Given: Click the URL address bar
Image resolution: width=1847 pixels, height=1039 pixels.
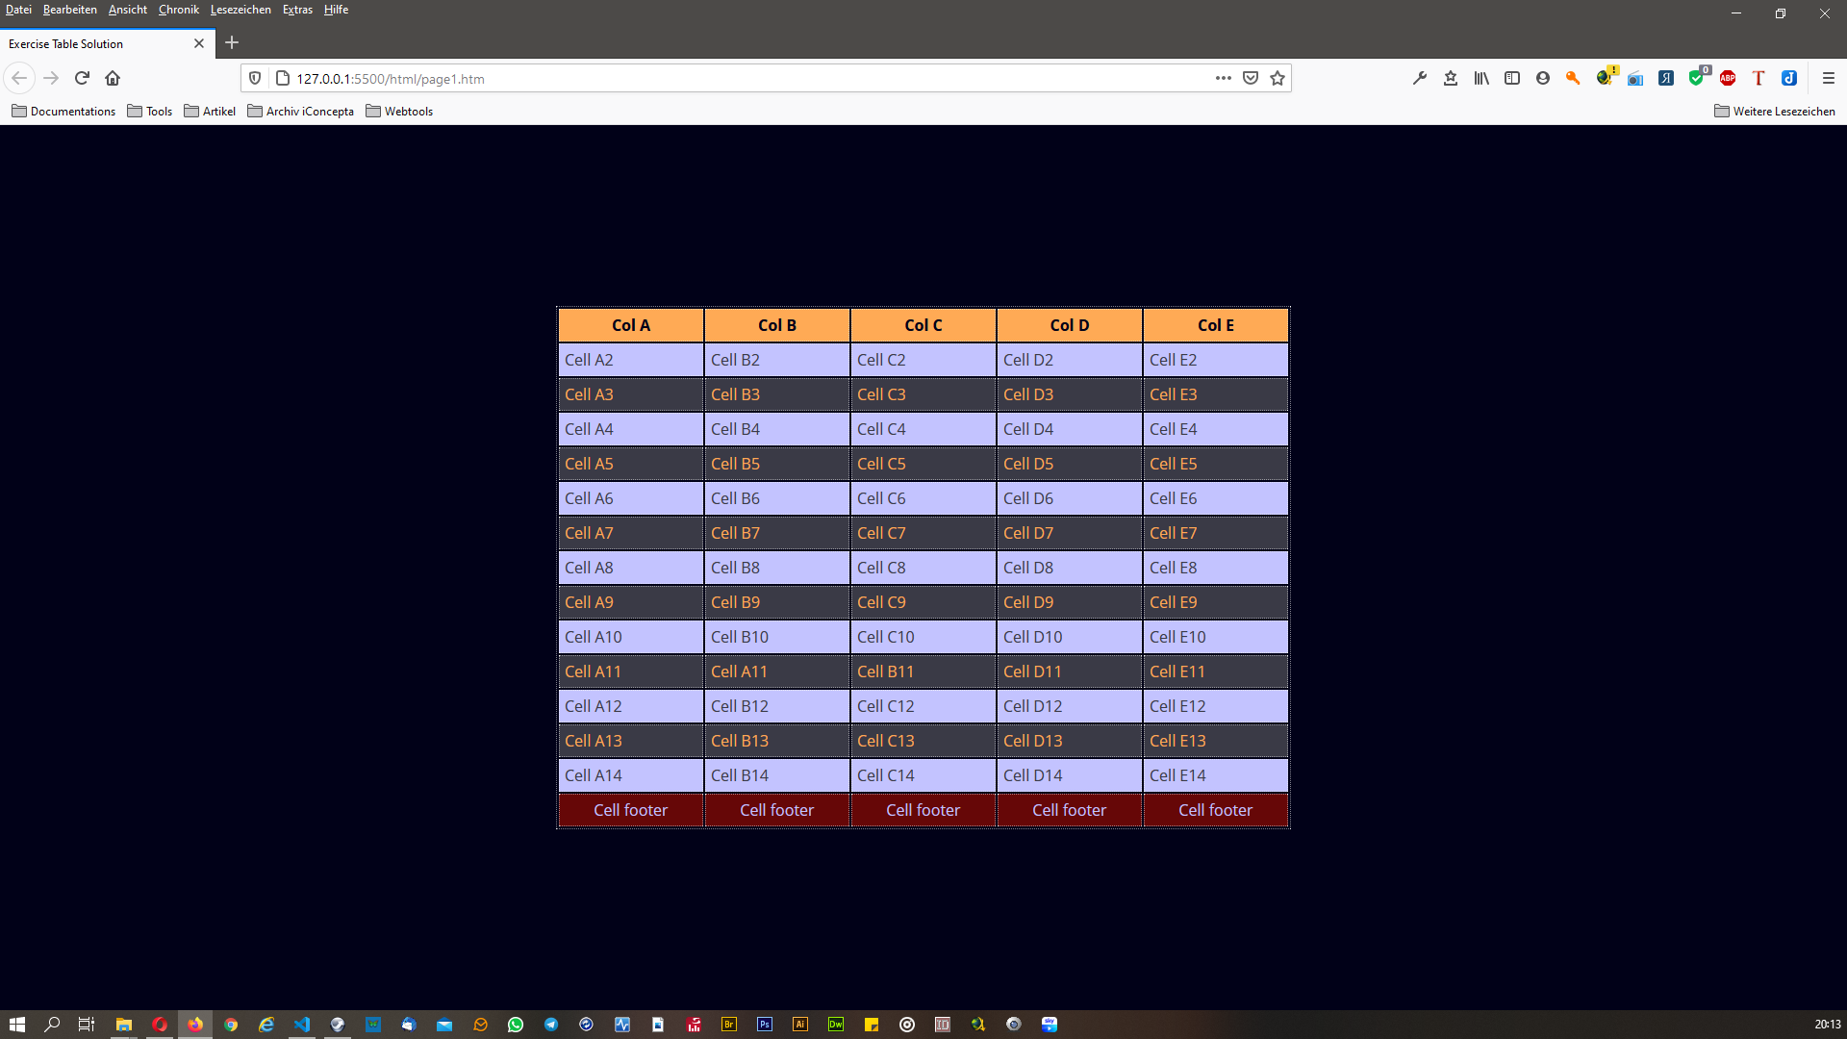Looking at the screenshot, I should point(731,79).
